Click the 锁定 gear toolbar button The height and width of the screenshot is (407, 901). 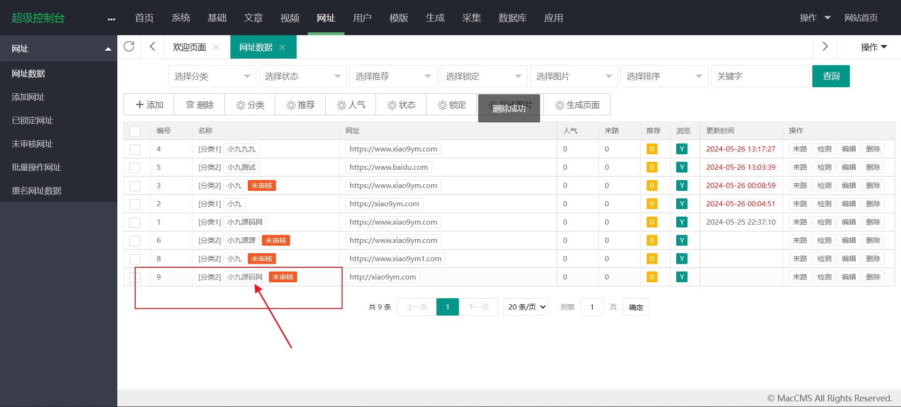click(x=451, y=105)
